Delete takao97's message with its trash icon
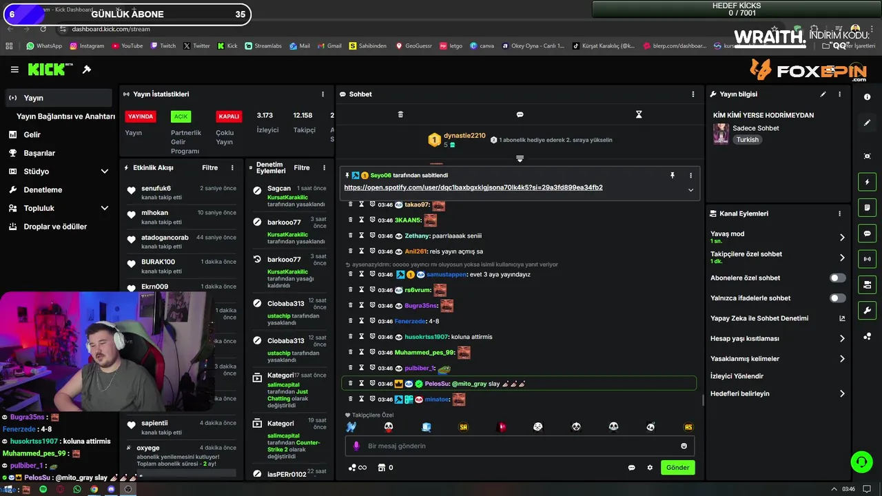 [x=350, y=205]
